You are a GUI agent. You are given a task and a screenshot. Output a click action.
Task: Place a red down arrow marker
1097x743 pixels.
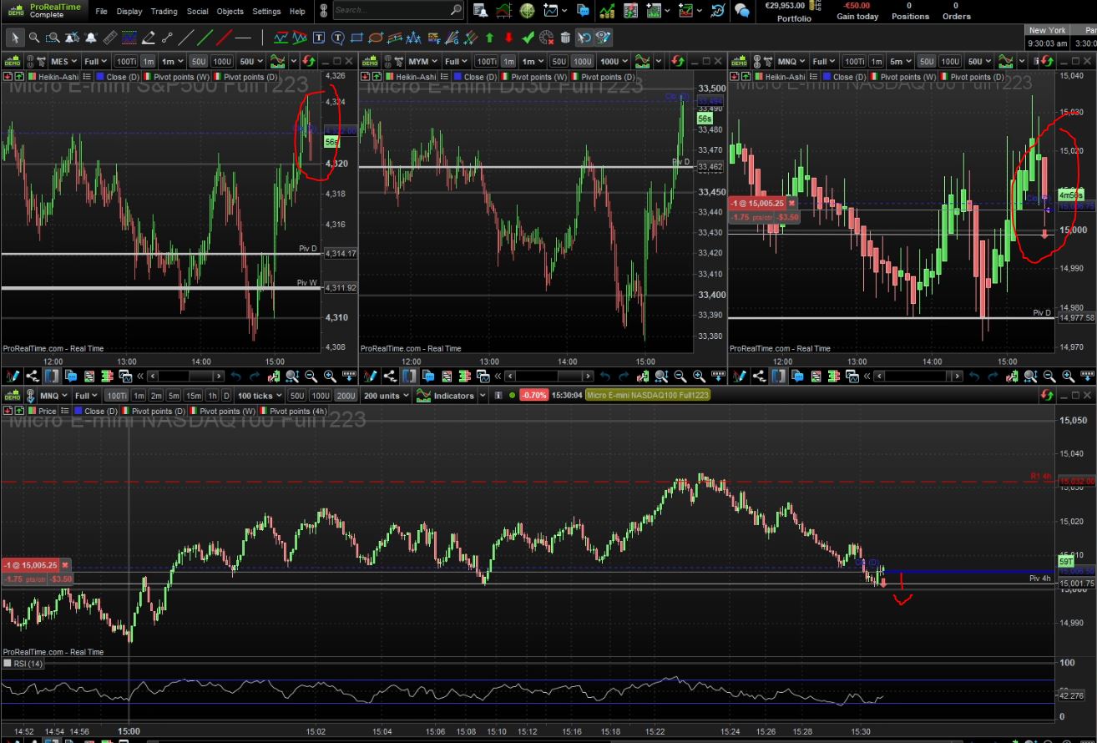tap(508, 38)
